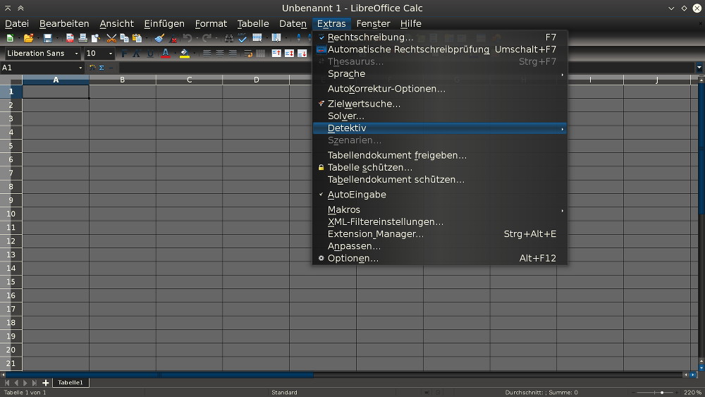
Task: Click the insert rows toolbar icon
Action: pyautogui.click(x=257, y=38)
